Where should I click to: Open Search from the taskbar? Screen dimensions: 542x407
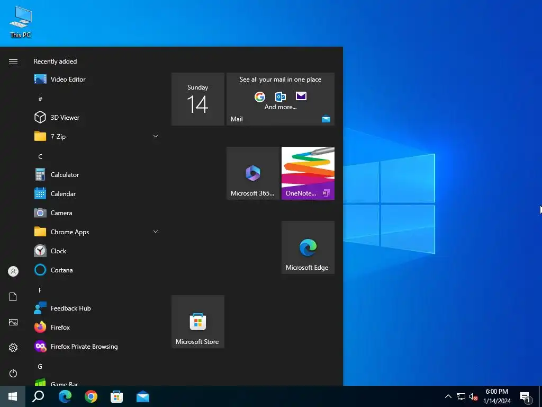(38, 396)
